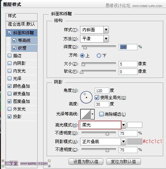Enable the 外发光 checkbox

[x=9, y=109]
